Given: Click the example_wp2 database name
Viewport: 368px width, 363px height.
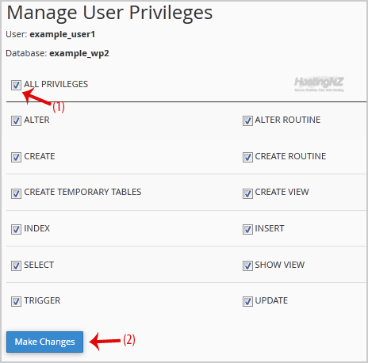Looking at the screenshot, I should pos(79,54).
